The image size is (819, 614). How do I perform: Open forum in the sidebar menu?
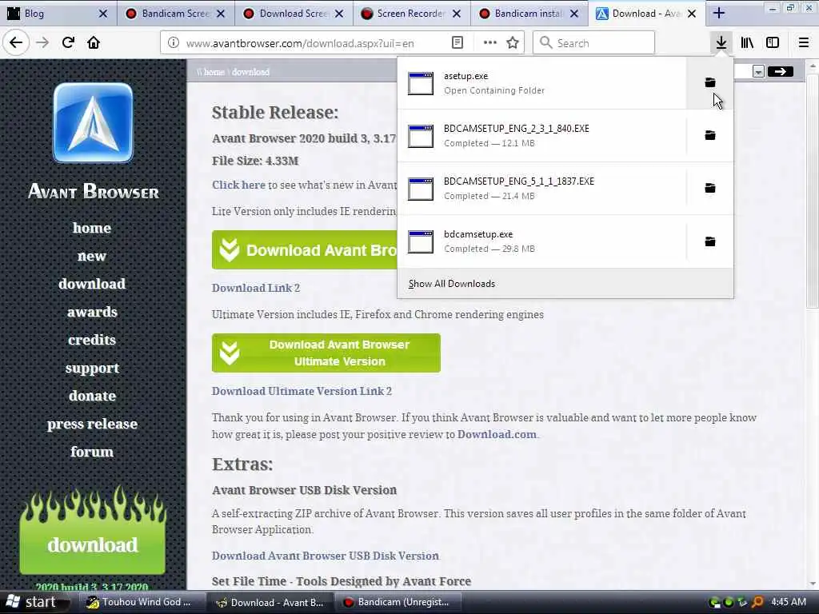pos(92,451)
